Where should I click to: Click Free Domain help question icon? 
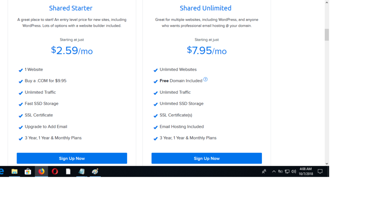point(205,79)
